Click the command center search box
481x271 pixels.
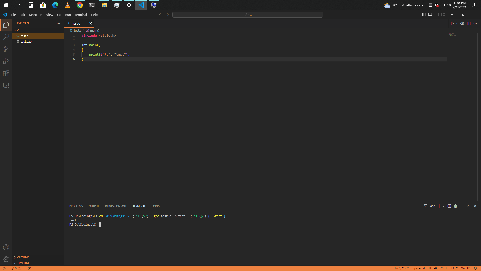click(x=248, y=15)
